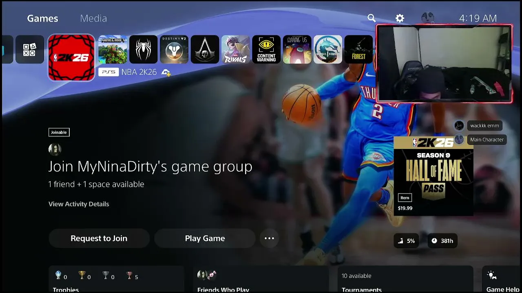Click the bronze trophy count icon
This screenshot has width=522, height=293.
[129, 276]
